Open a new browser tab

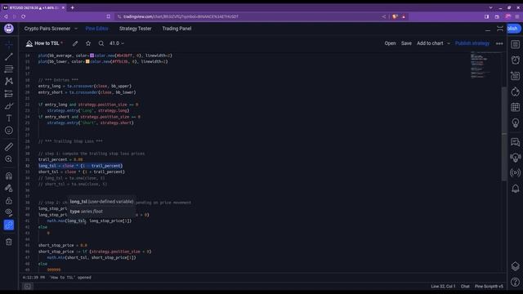click(x=73, y=7)
